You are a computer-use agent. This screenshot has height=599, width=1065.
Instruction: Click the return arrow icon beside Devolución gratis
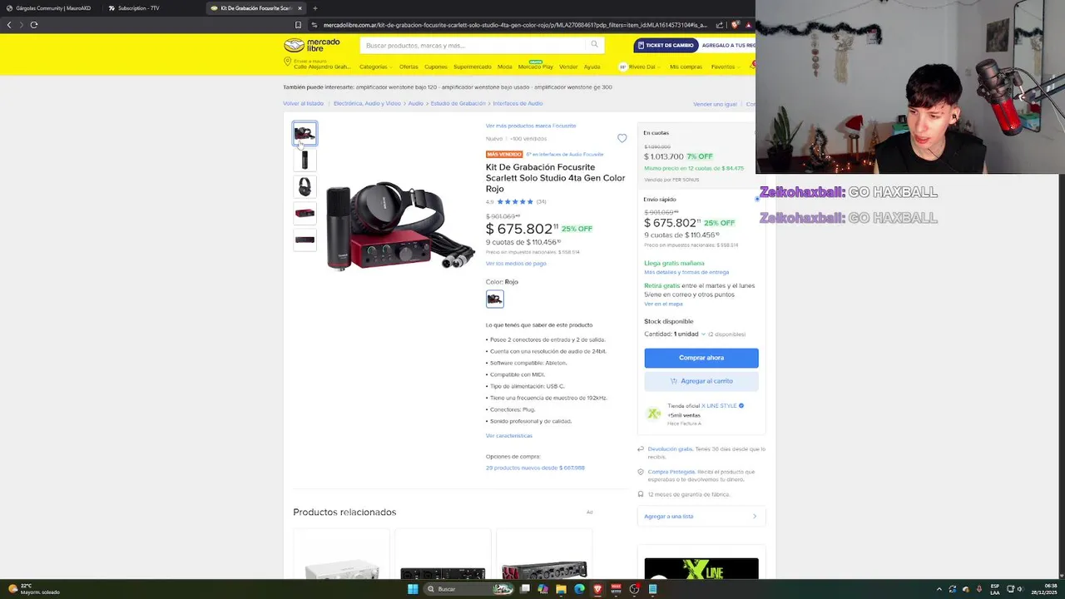click(x=641, y=449)
